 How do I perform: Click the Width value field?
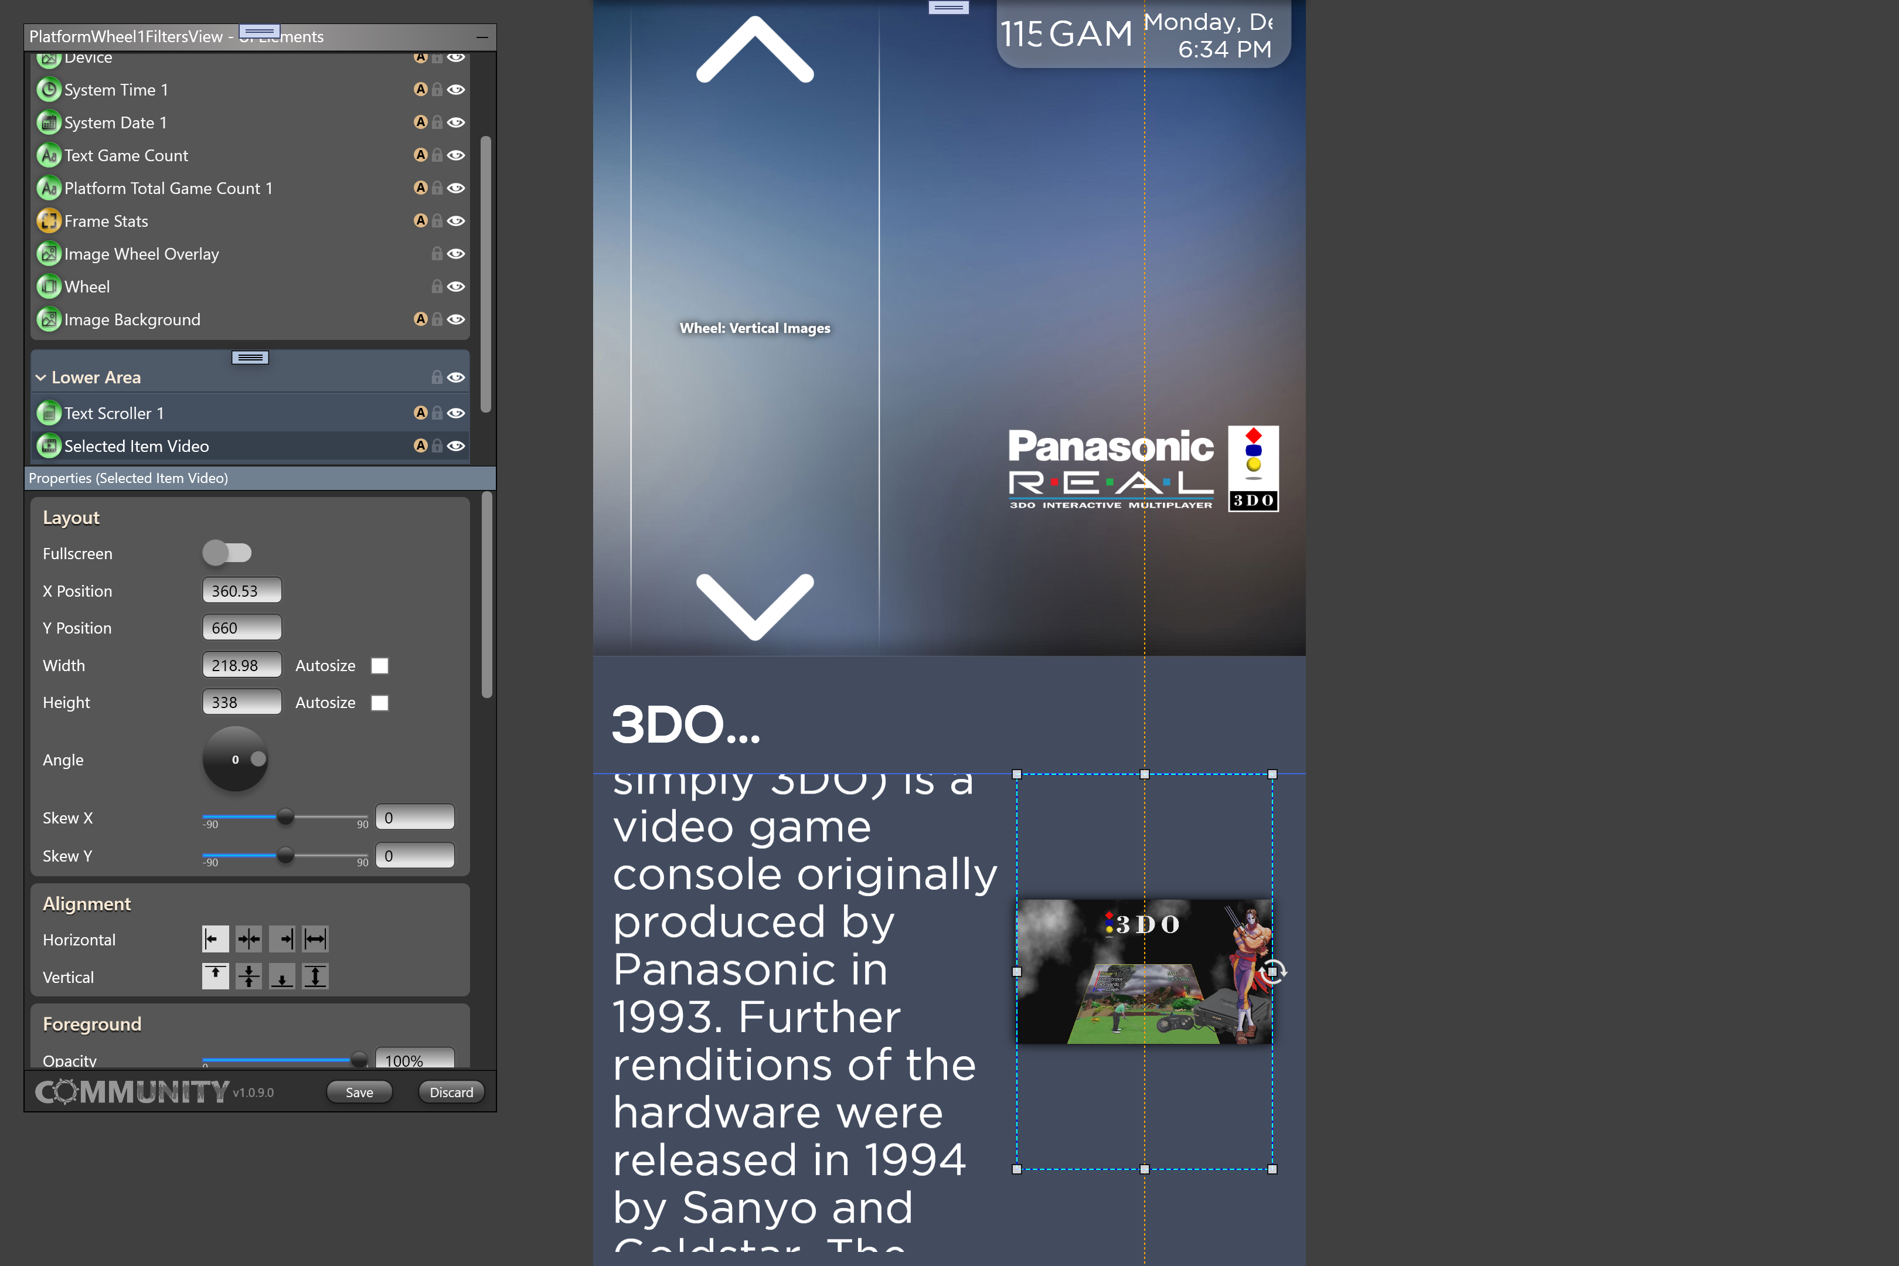click(x=241, y=665)
